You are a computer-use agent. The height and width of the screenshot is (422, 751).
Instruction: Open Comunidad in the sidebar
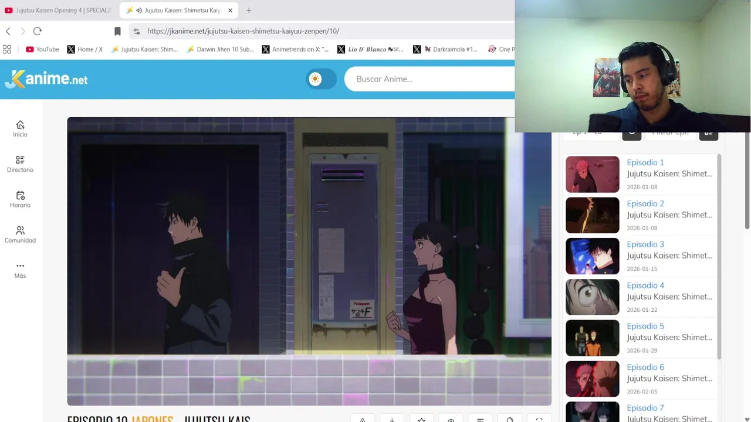click(x=20, y=234)
